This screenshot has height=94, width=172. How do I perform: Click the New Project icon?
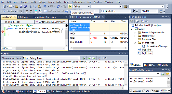tap(4, 7)
